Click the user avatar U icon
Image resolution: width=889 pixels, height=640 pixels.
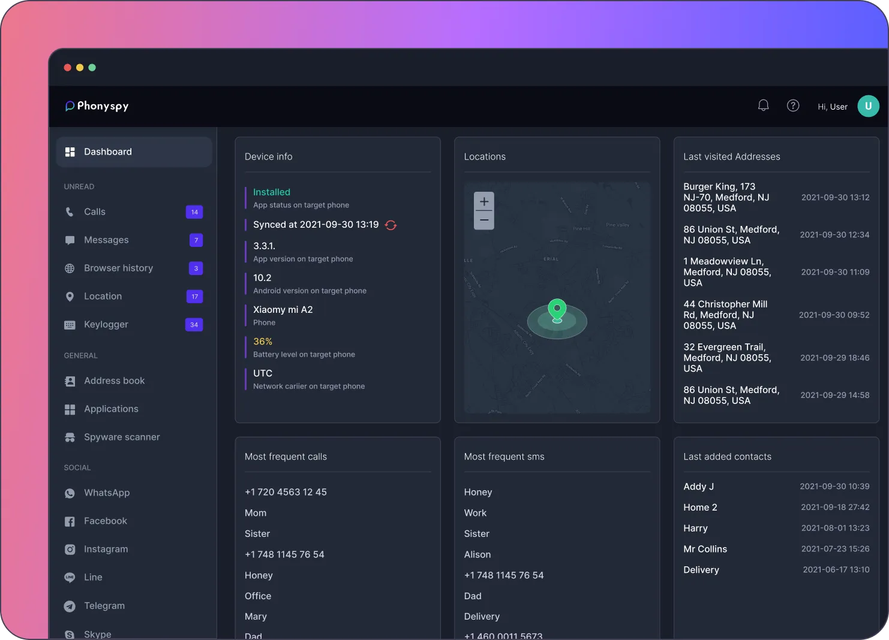(x=868, y=106)
